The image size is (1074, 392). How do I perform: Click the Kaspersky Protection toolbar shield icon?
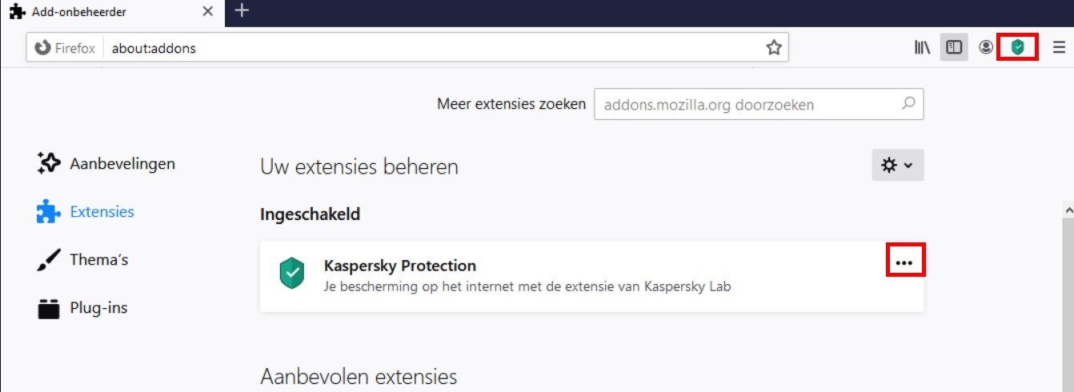pyautogui.click(x=1017, y=48)
